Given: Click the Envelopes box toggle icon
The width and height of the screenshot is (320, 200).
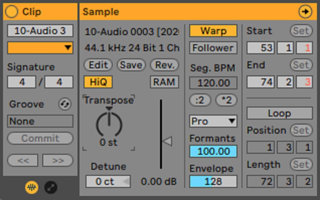Looking at the screenshot, I should pyautogui.click(x=51, y=187).
